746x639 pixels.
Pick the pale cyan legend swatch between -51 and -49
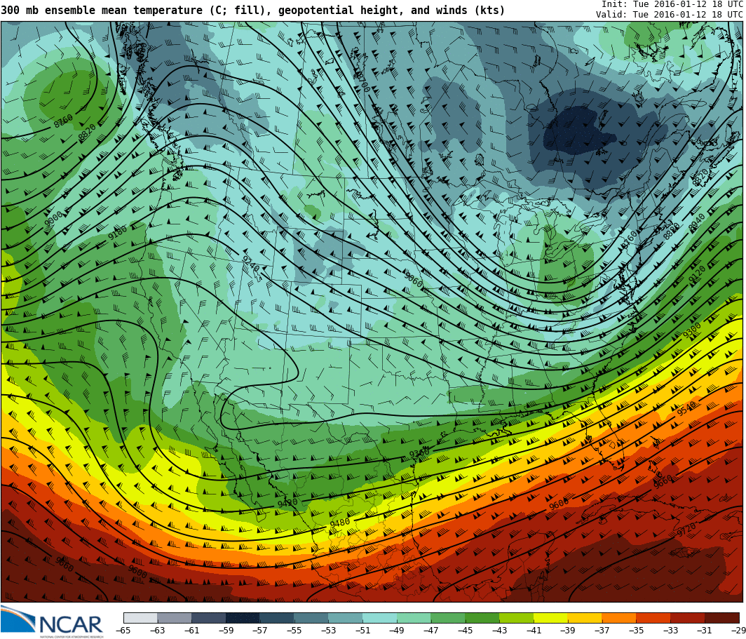click(x=380, y=618)
